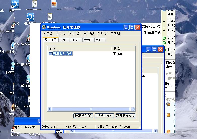Click the orange square icon in right menu
The width and height of the screenshot is (197, 139).
pos(168,115)
